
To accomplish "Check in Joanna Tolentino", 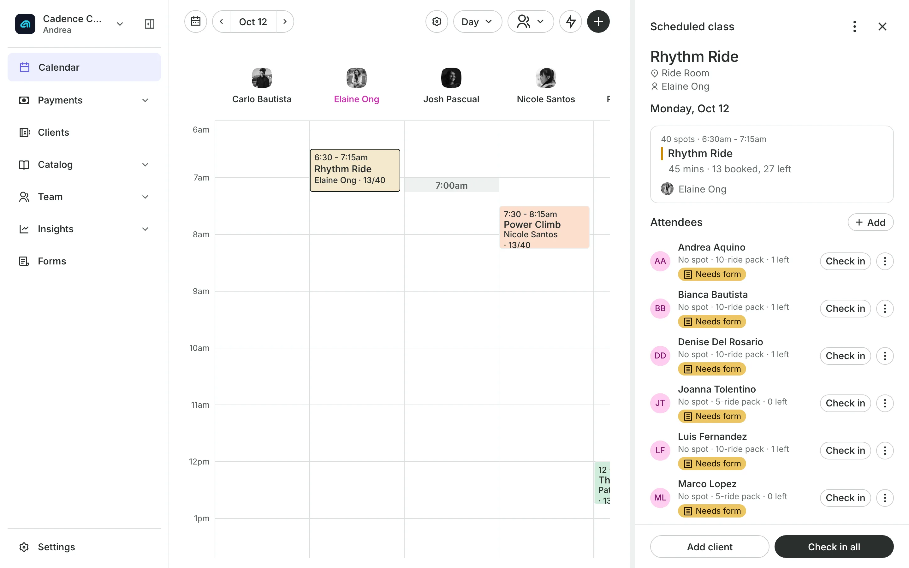I will pyautogui.click(x=845, y=403).
